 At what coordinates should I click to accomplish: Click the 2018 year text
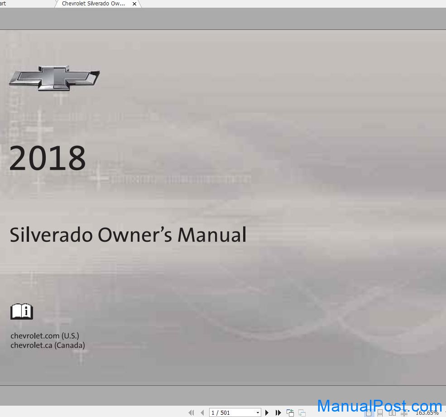tap(48, 158)
